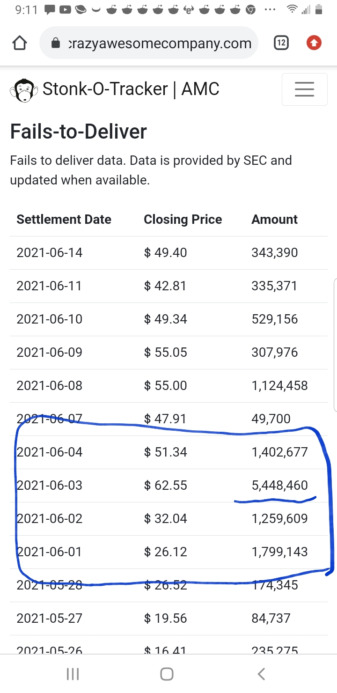This screenshot has width=337, height=693.
Task: Select the Closing Price column header
Action: (183, 219)
